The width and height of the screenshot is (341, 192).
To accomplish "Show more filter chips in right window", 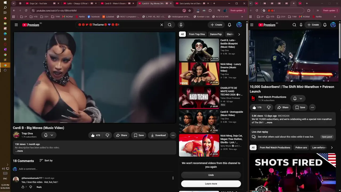I will [332, 147].
